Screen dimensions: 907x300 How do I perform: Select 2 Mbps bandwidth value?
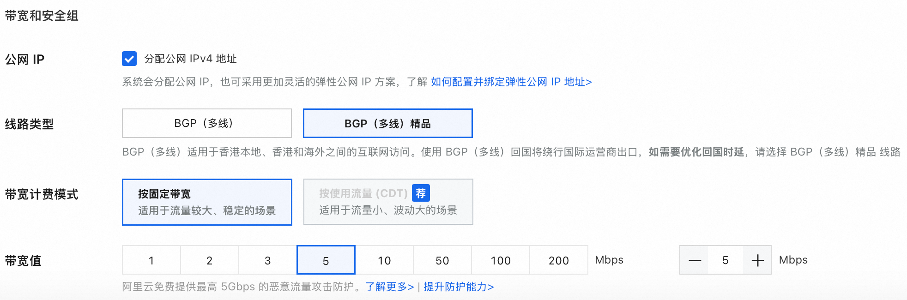(209, 260)
